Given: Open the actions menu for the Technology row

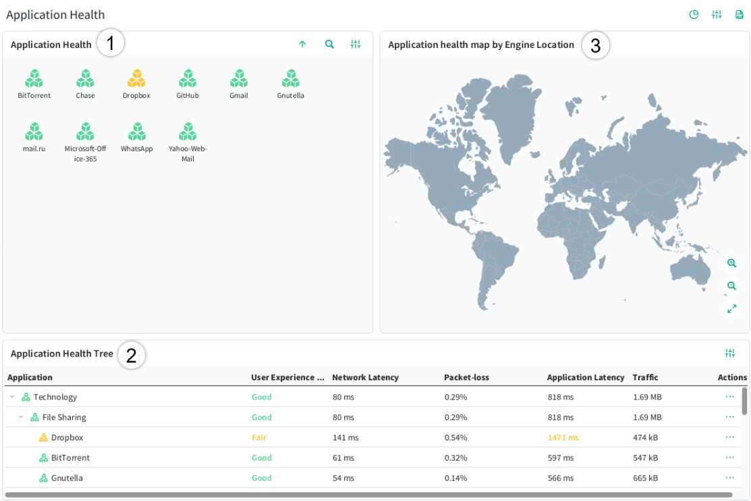Looking at the screenshot, I should (x=730, y=397).
